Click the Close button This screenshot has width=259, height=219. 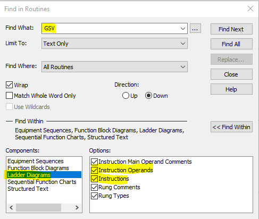(x=231, y=74)
